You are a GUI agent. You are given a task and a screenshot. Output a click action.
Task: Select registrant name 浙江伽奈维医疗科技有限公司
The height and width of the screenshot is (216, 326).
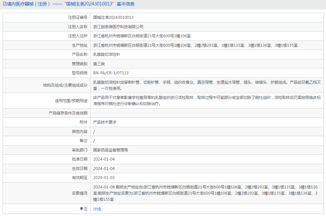(x=118, y=27)
